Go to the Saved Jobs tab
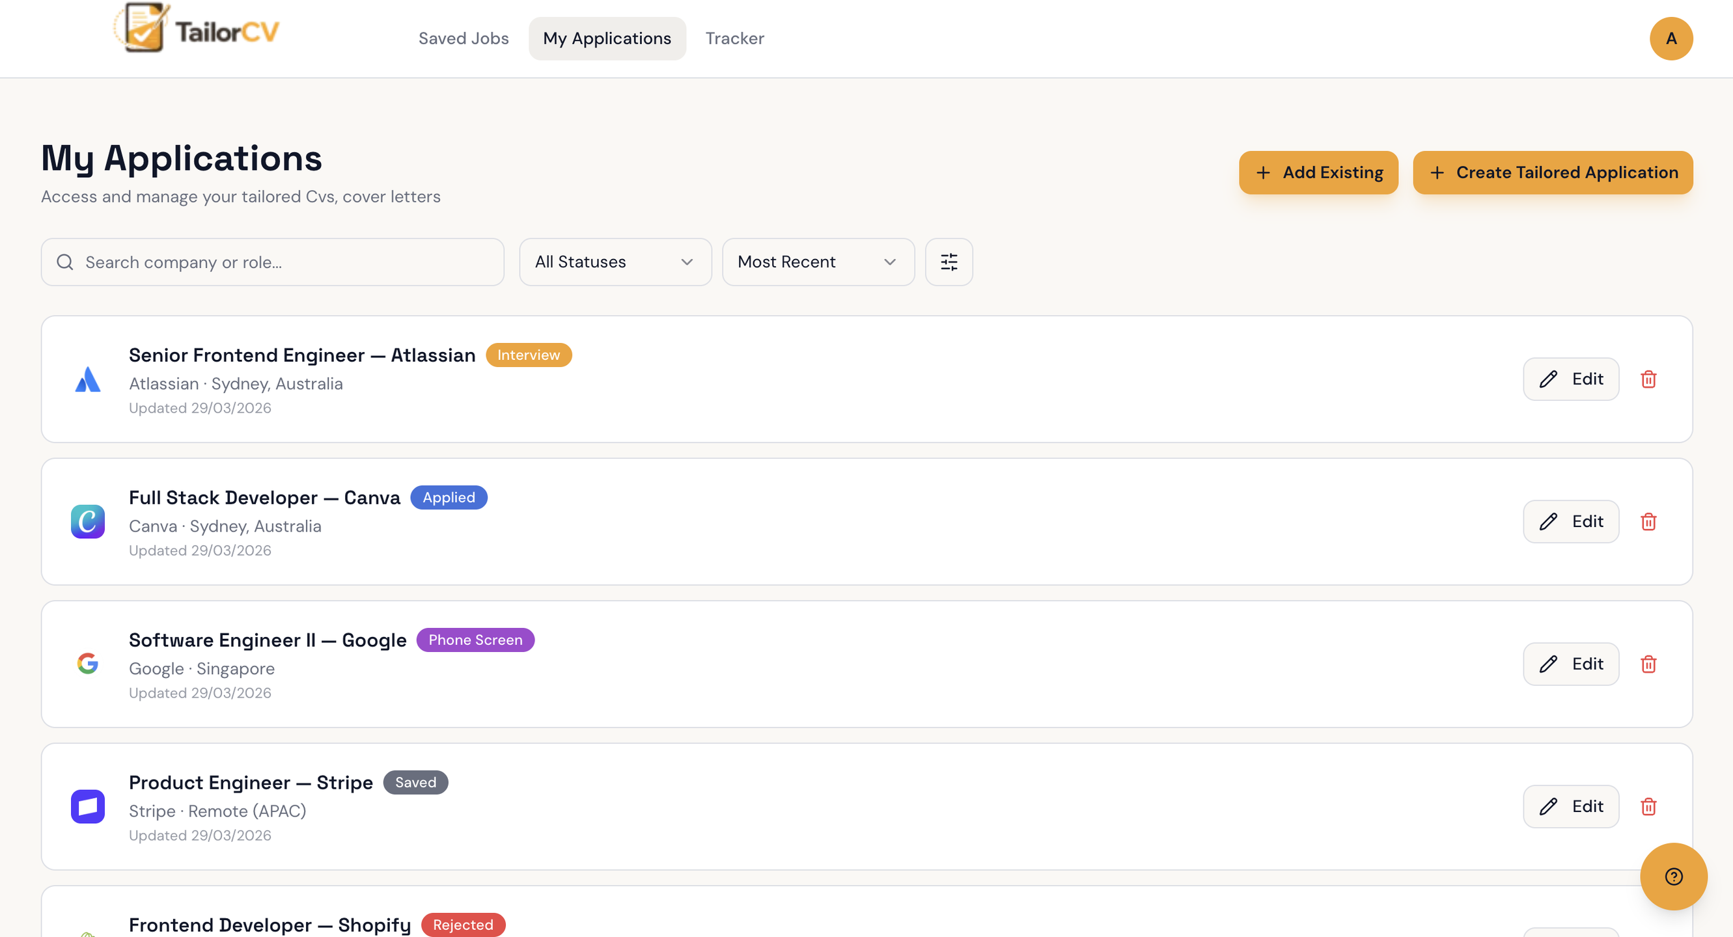The image size is (1733, 937). click(x=464, y=38)
